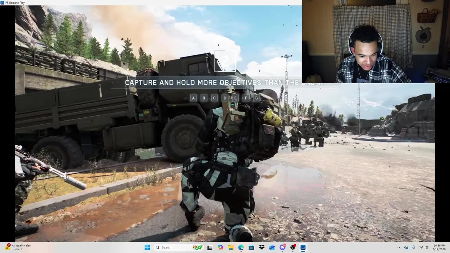Select objective B marker in the game HUD

[x=204, y=98]
